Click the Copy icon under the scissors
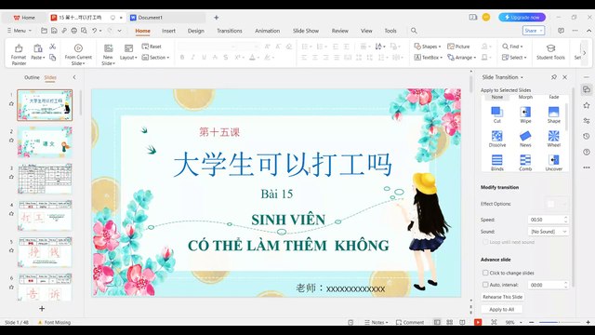This screenshot has height=335, width=595. (52, 58)
